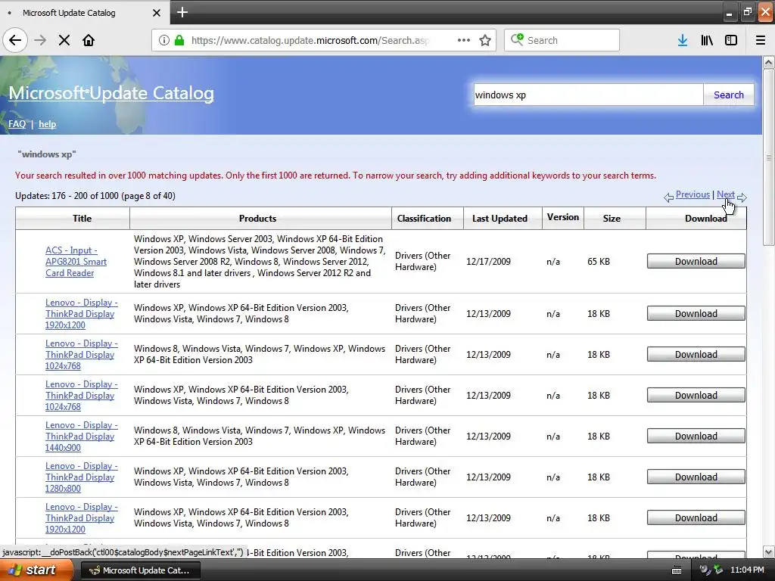Open the Firefox hamburger menu
775x581 pixels.
760,40
